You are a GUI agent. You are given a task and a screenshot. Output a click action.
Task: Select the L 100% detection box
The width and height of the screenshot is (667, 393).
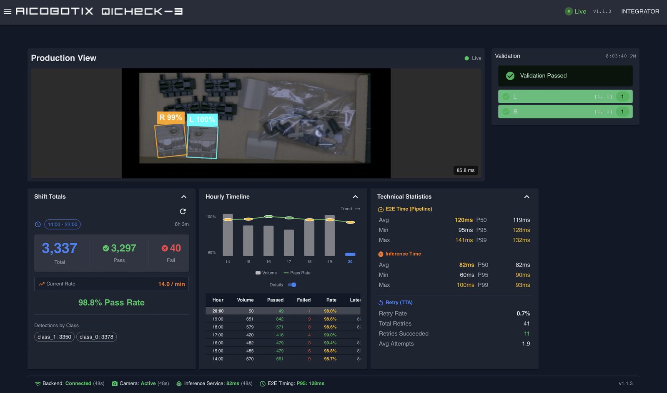(x=202, y=142)
